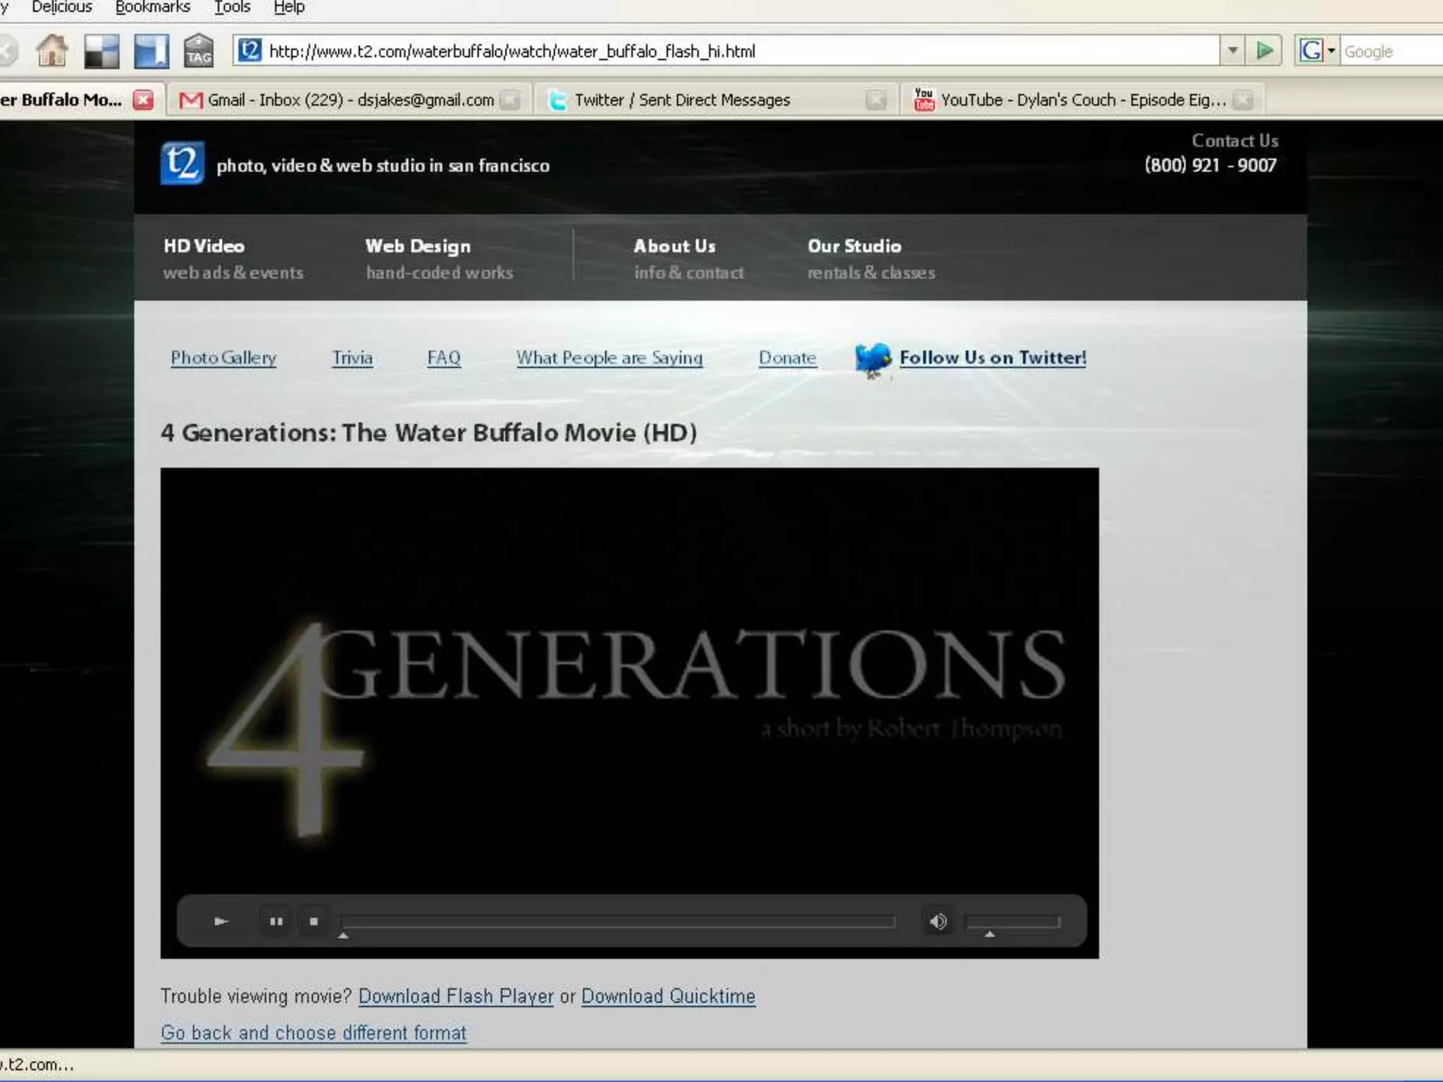Click the blue Delicious bookmarks sidebar icon
This screenshot has height=1082, width=1443.
click(151, 51)
